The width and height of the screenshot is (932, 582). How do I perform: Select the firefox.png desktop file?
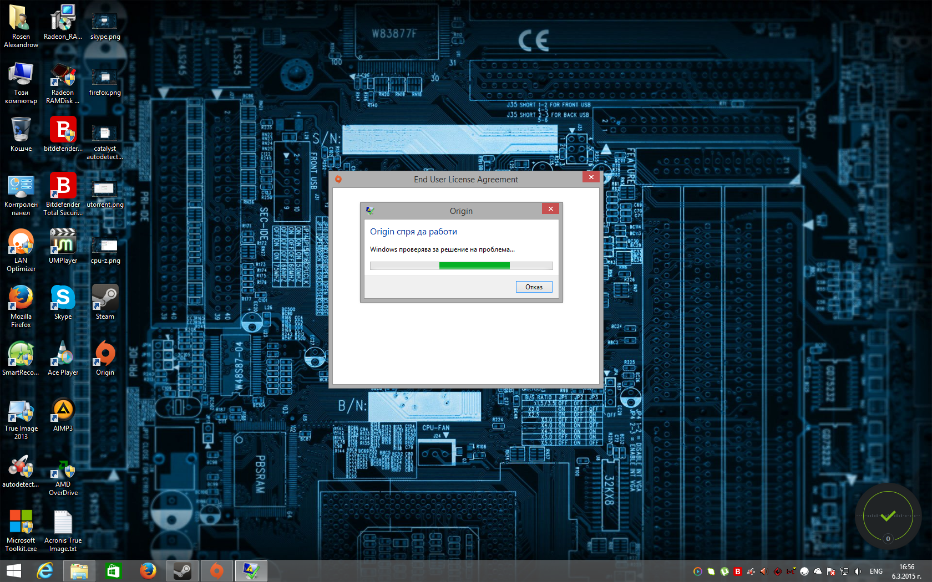click(105, 82)
